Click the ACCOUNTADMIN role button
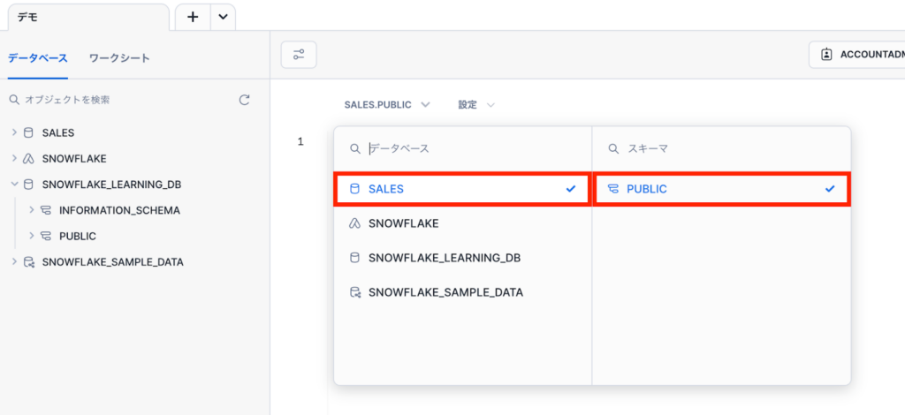Image resolution: width=905 pixels, height=415 pixels. click(x=862, y=55)
